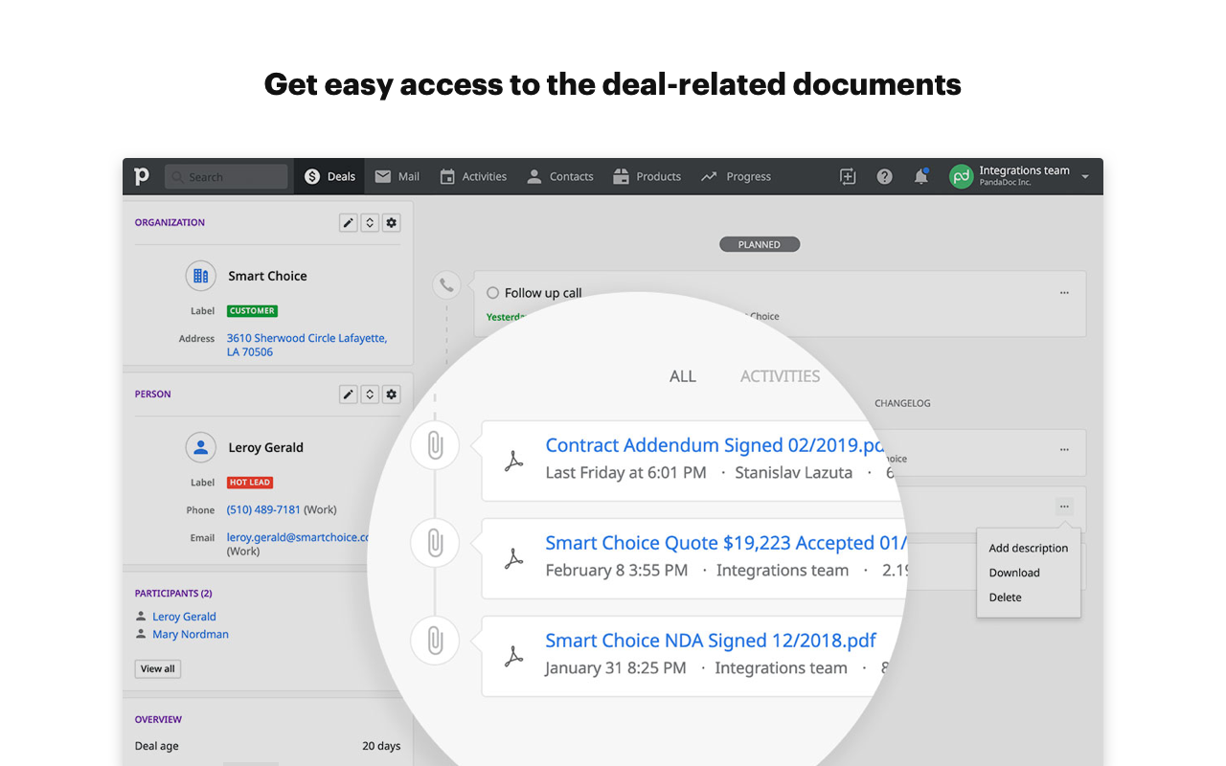Open Smart Choice Quote $19,223 Accepted file

(x=725, y=543)
